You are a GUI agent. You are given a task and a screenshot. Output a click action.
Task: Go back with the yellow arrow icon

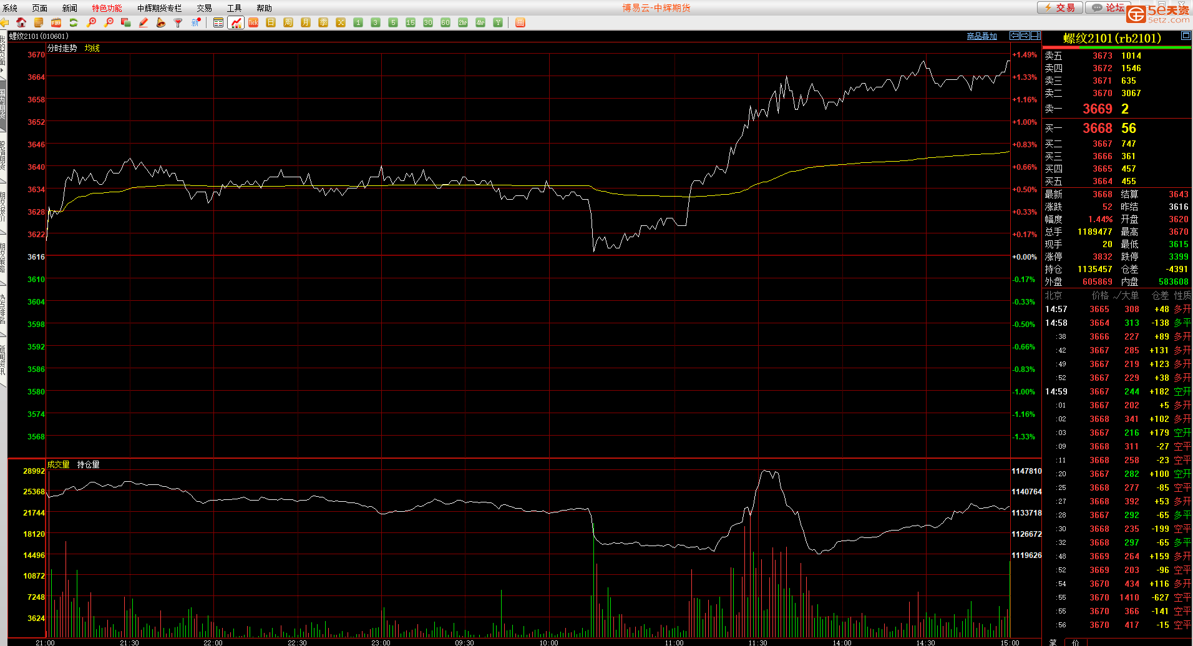pos(4,22)
